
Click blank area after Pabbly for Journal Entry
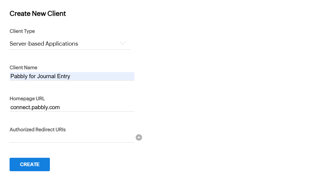click(x=102, y=76)
